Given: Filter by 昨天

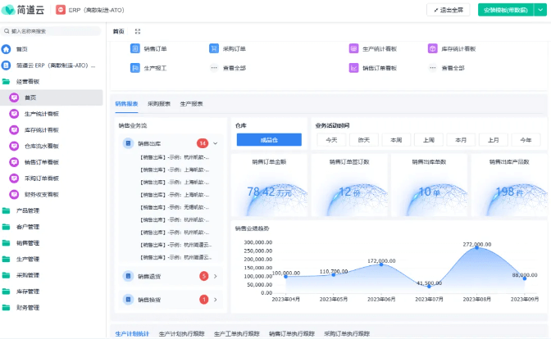Looking at the screenshot, I should pos(364,140).
